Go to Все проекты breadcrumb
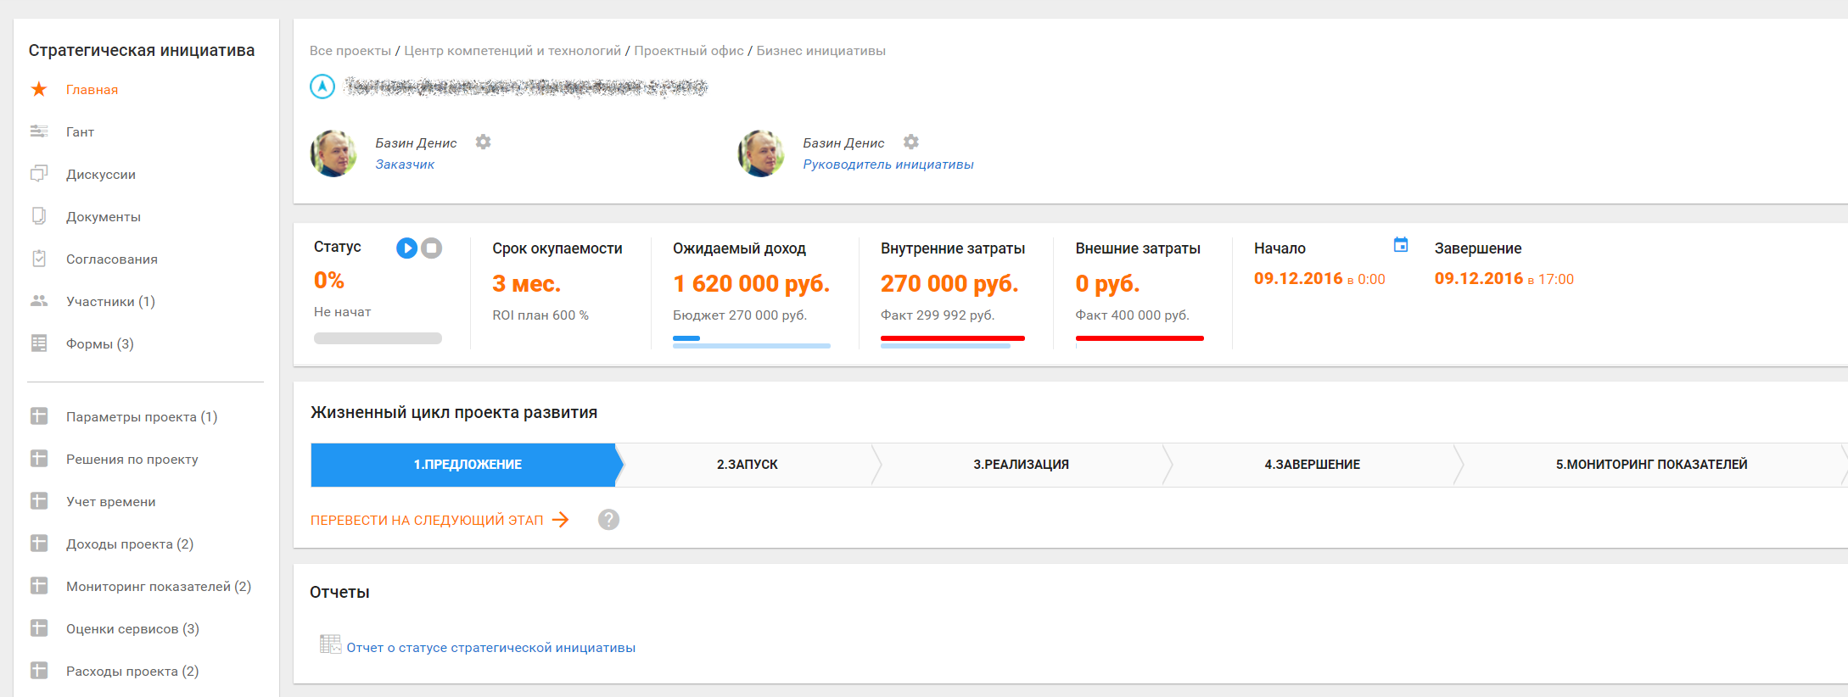1848x697 pixels. [350, 51]
